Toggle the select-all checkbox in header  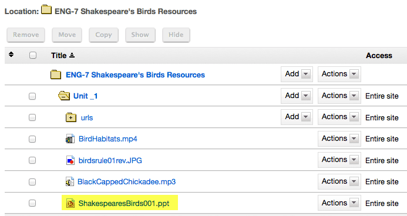click(x=33, y=55)
